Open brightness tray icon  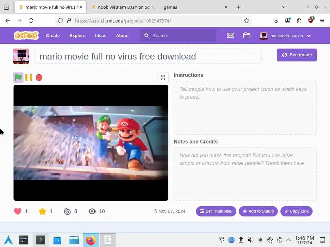coord(260,240)
